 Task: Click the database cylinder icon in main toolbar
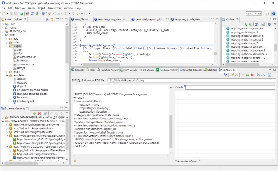click(x=28, y=13)
